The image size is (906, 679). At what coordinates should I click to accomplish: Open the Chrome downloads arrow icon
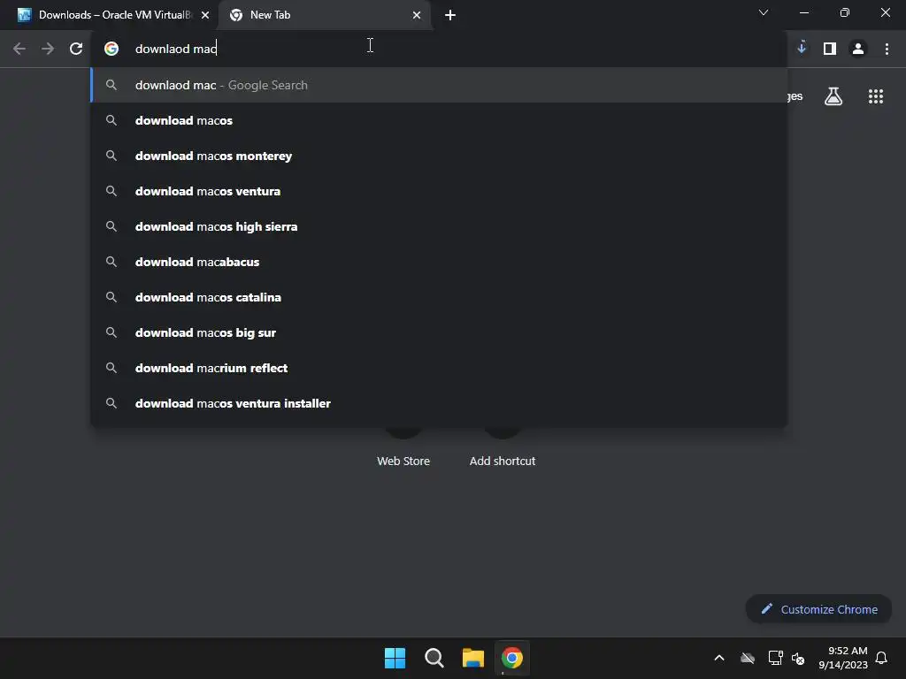(802, 48)
